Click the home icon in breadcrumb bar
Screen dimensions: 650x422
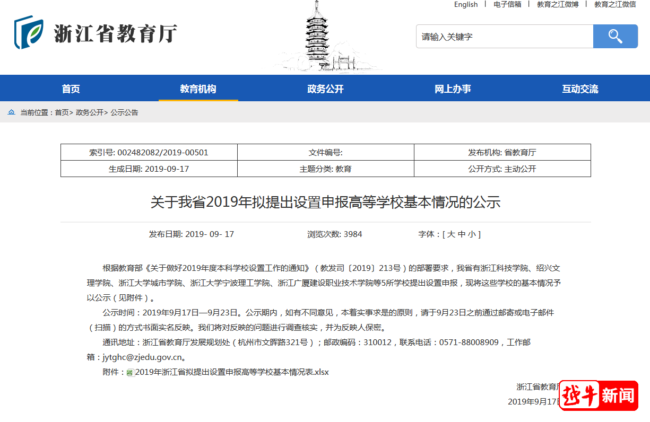(12, 112)
